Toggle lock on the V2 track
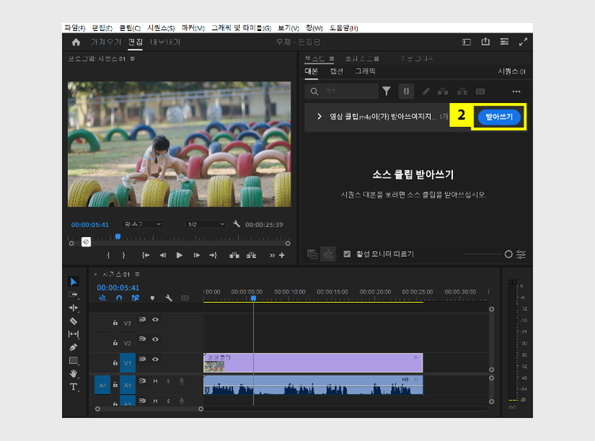 click(116, 343)
